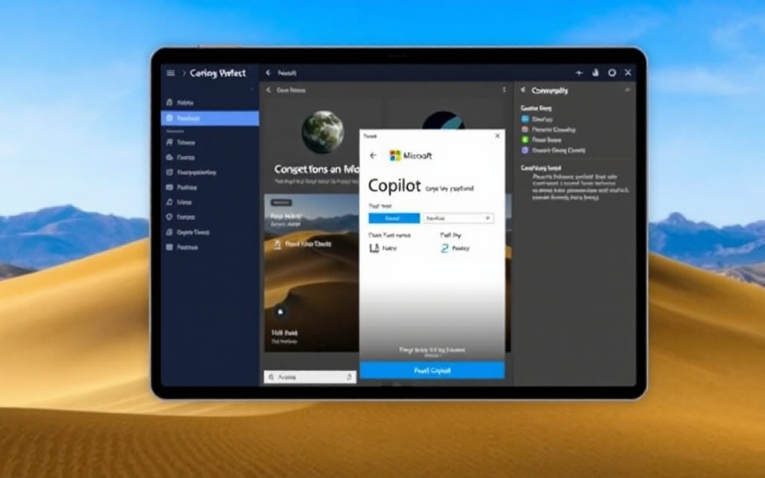
Task: Open the three-dot options in the content header
Action: tap(504, 90)
